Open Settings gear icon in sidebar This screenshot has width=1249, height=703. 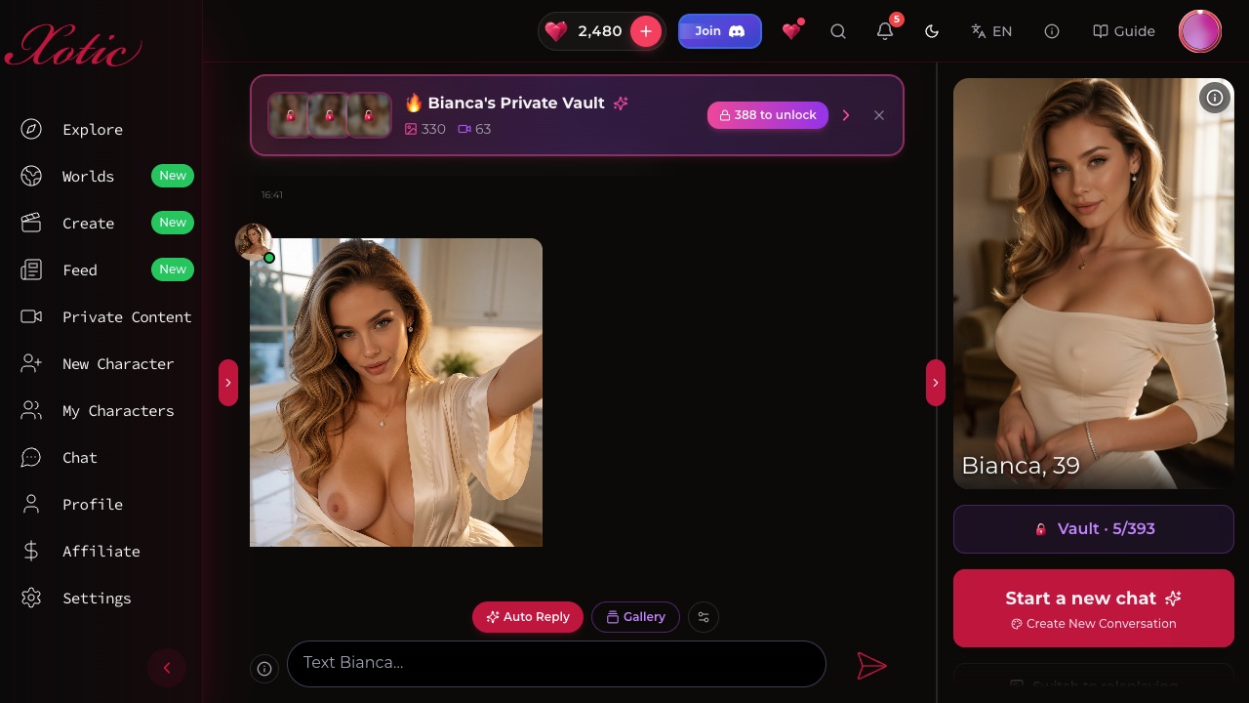pos(31,599)
